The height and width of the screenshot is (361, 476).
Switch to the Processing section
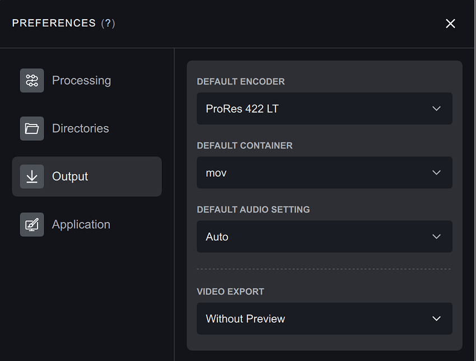click(x=81, y=81)
